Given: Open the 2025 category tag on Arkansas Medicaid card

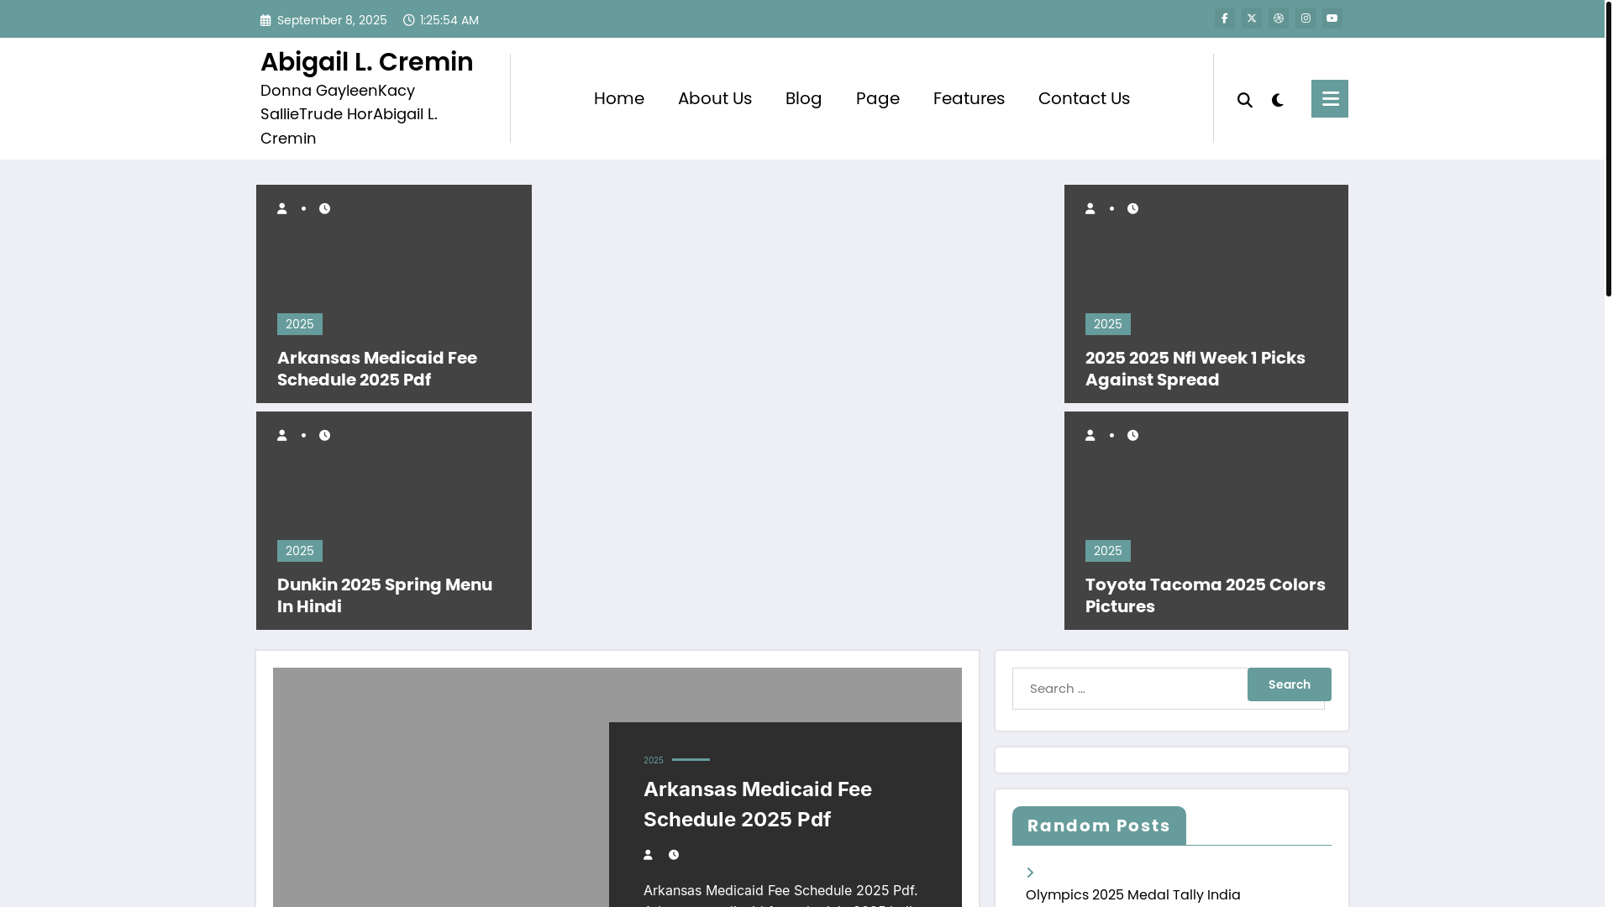Looking at the screenshot, I should (x=300, y=324).
